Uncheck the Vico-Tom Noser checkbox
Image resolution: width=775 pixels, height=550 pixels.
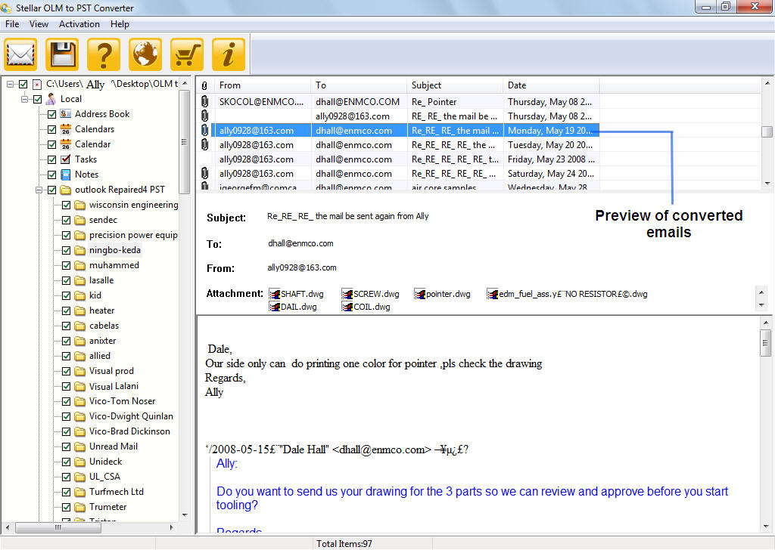click(x=67, y=401)
